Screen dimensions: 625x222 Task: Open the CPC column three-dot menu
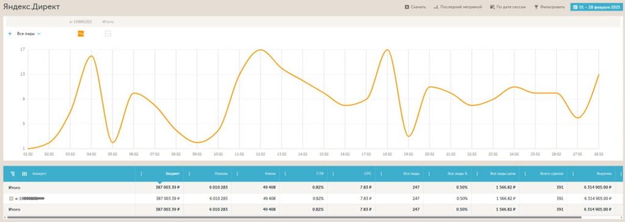pyautogui.click(x=333, y=174)
